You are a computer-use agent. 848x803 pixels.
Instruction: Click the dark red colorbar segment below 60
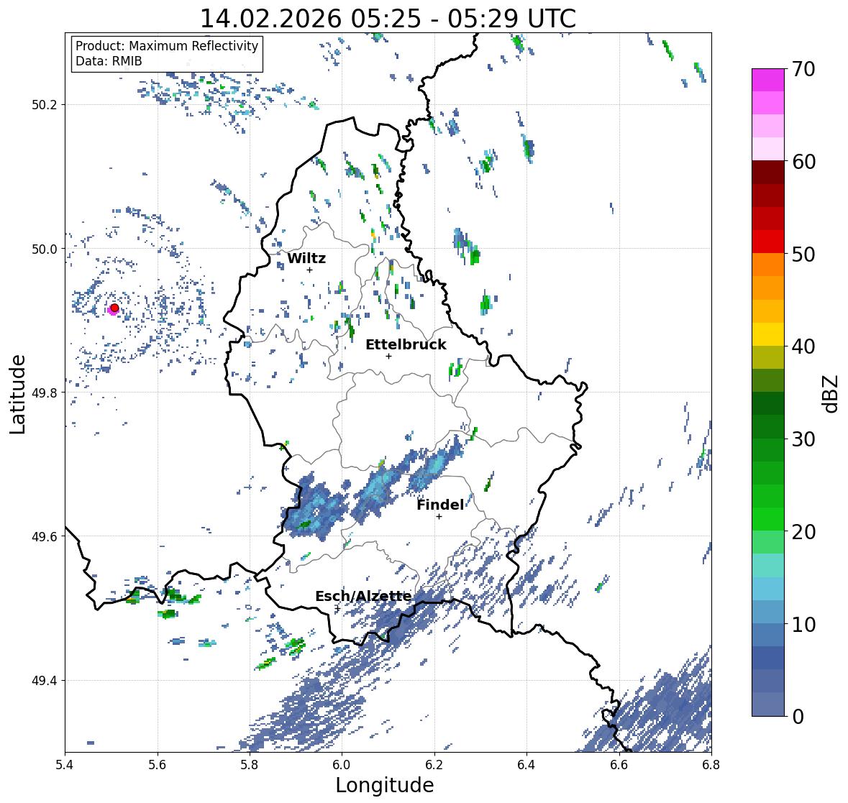point(768,173)
